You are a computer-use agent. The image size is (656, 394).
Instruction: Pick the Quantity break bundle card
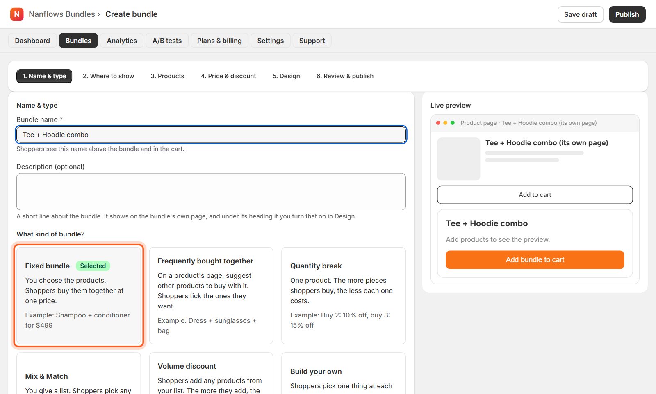pos(344,295)
